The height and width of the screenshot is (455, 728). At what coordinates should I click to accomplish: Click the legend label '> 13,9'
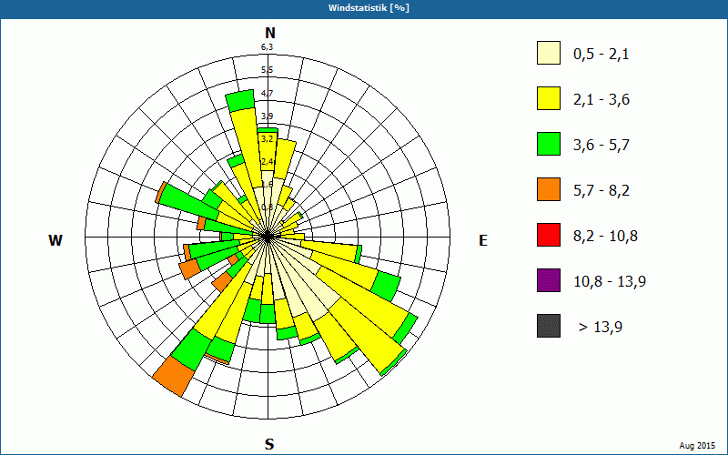tap(601, 328)
